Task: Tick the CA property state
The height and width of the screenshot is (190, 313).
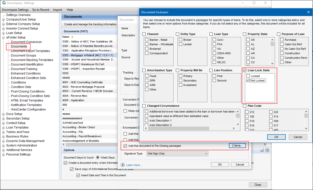Action: [248, 58]
